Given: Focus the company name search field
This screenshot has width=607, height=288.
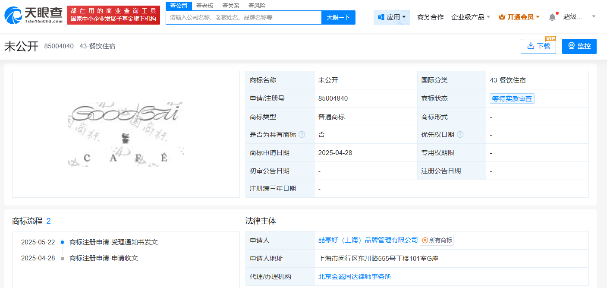Looking at the screenshot, I should [244, 18].
